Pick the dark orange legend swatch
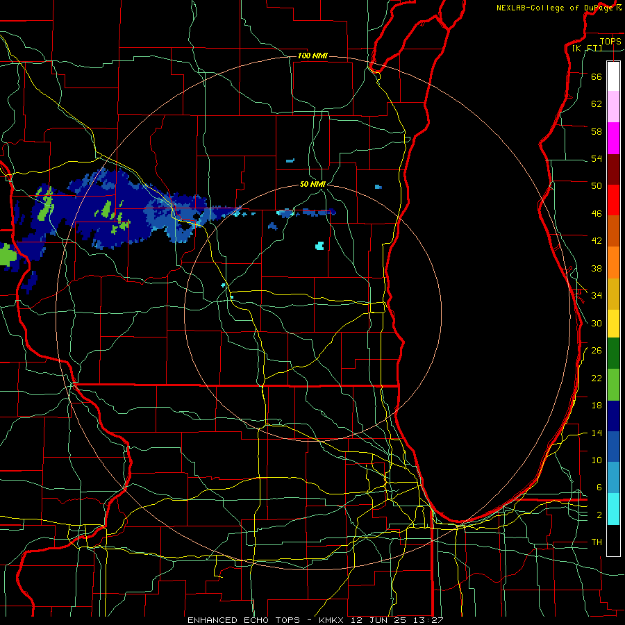Screen dimensions: 625x625 click(x=613, y=231)
